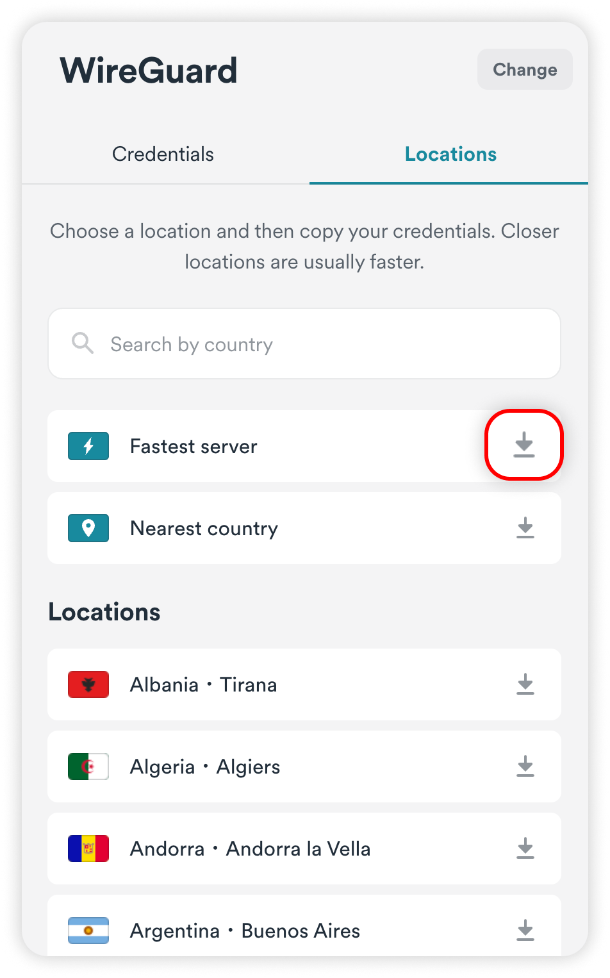610x978 pixels.
Task: Download Albania Tirana config file
Action: pos(525,684)
